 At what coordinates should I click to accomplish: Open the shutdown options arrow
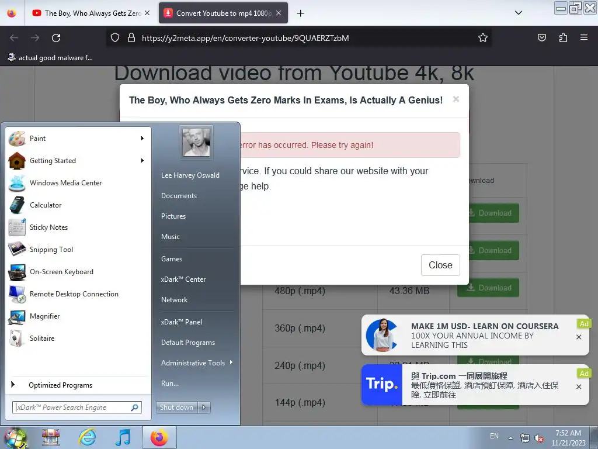click(204, 407)
